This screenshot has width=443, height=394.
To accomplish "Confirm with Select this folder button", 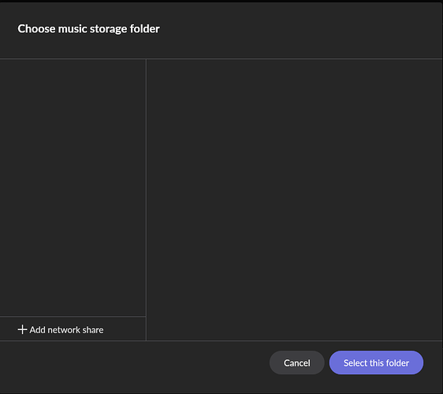I will [376, 362].
